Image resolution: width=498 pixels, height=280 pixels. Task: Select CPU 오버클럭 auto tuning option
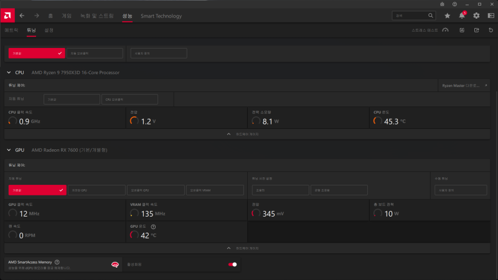tap(129, 100)
